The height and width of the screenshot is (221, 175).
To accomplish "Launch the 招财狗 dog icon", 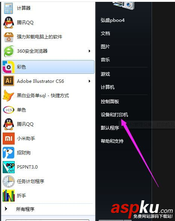I will click(9, 153).
